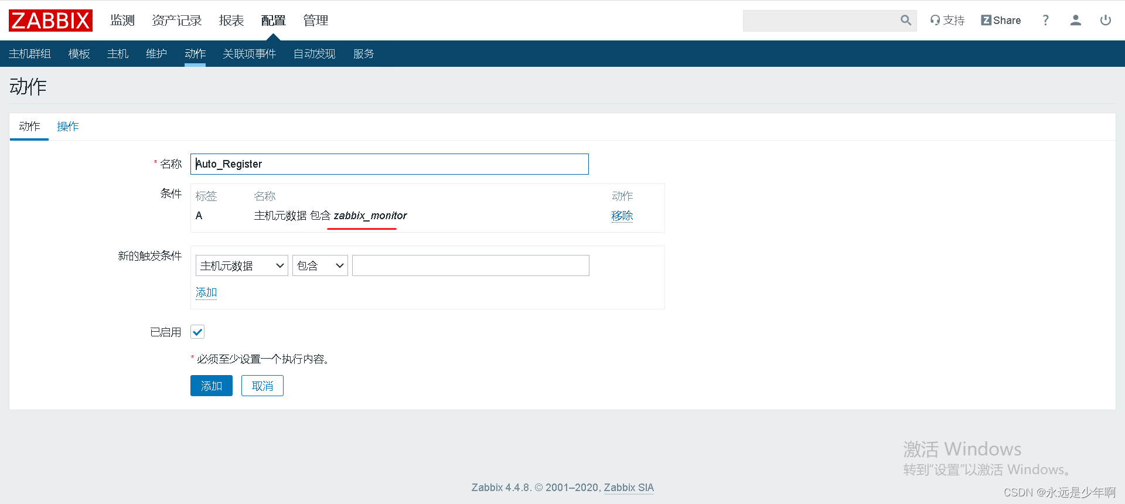Open the Share link
This screenshot has height=504, width=1125.
click(x=1001, y=21)
